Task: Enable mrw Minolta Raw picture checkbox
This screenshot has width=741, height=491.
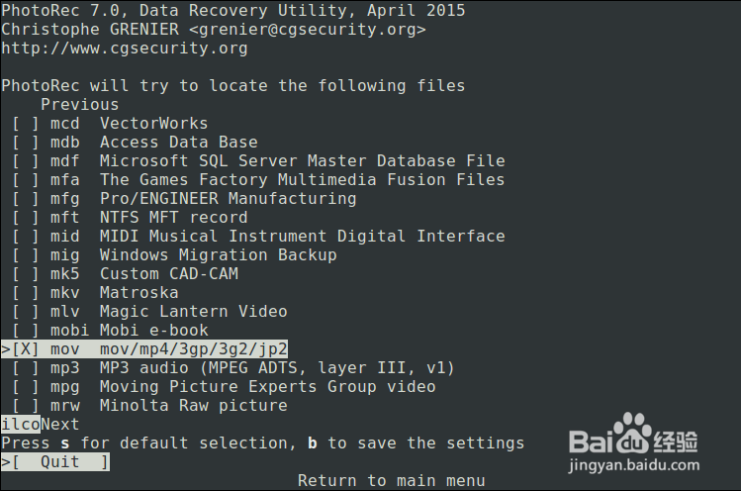Action: pos(26,406)
